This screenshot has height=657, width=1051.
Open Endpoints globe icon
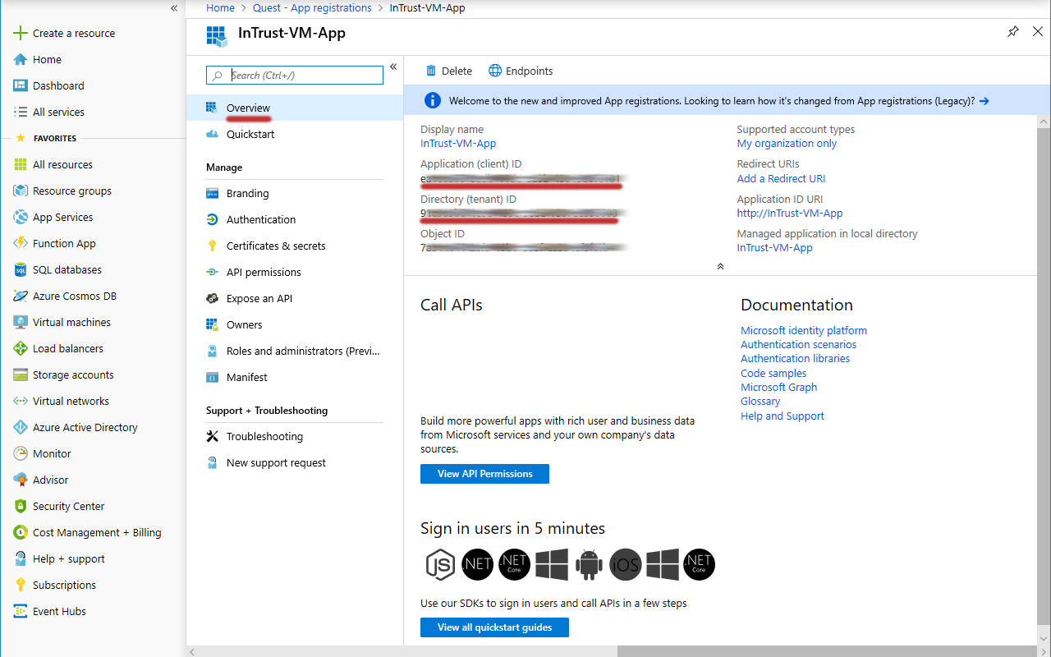[495, 71]
